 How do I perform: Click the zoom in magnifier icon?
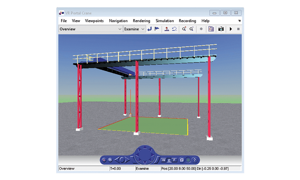point(184,29)
